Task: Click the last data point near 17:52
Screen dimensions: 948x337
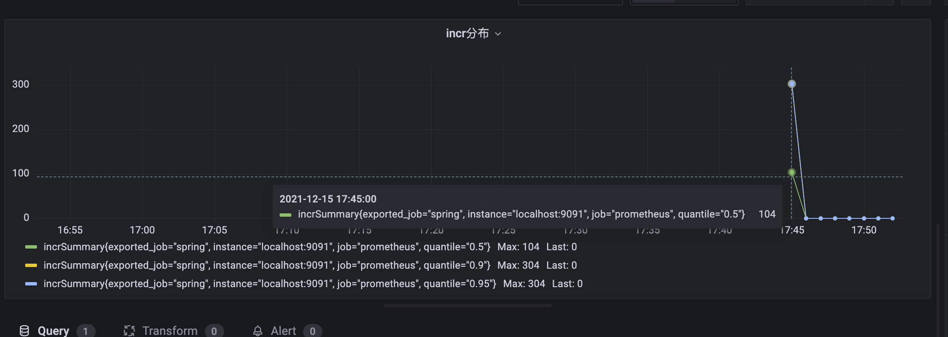Action: coord(893,218)
